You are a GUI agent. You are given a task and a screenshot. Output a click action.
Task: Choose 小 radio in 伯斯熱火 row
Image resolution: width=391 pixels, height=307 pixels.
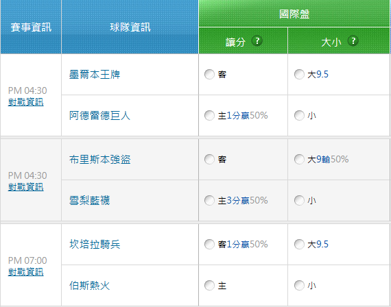[x=299, y=285]
